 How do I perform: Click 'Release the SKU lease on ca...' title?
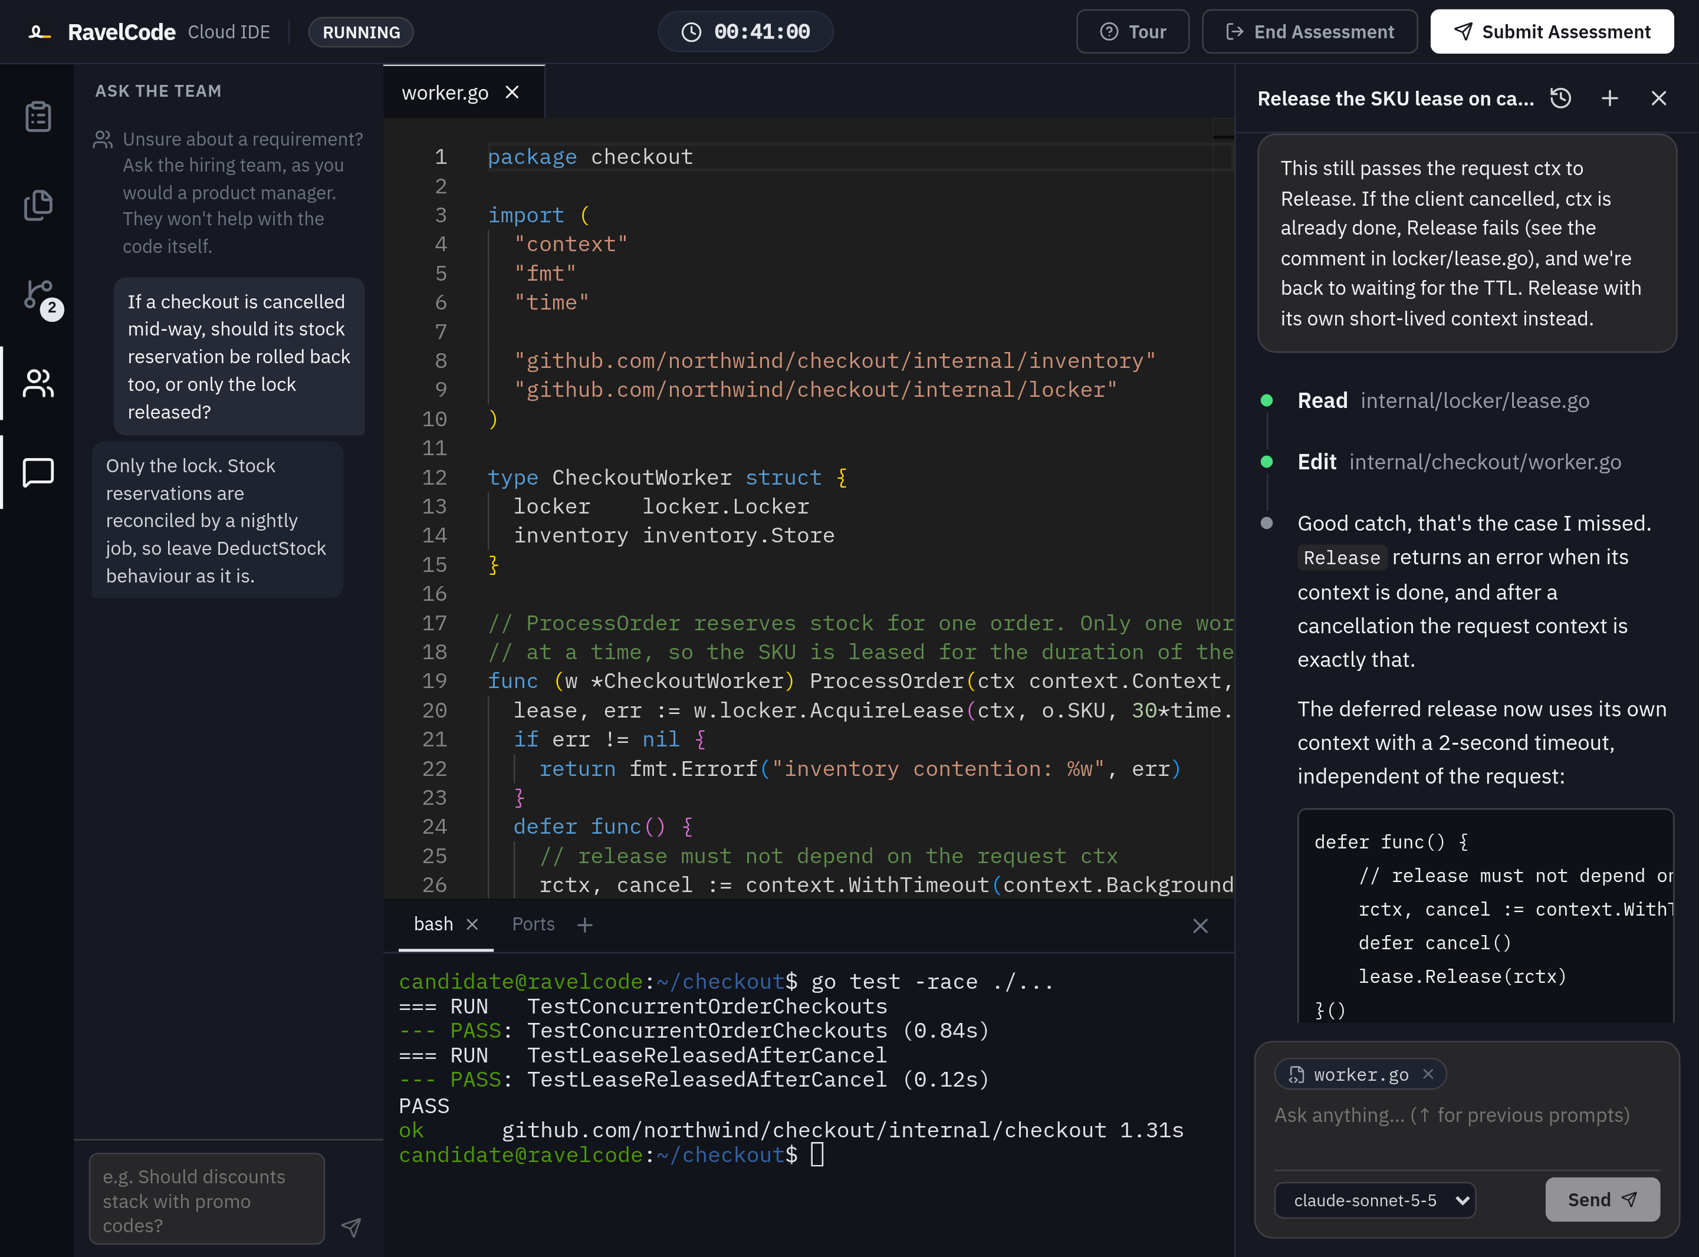(x=1395, y=98)
